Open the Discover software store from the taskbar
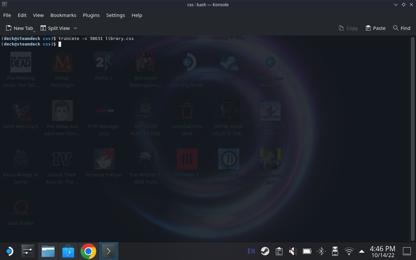Viewport: 416px width, 260px height. pos(68,251)
